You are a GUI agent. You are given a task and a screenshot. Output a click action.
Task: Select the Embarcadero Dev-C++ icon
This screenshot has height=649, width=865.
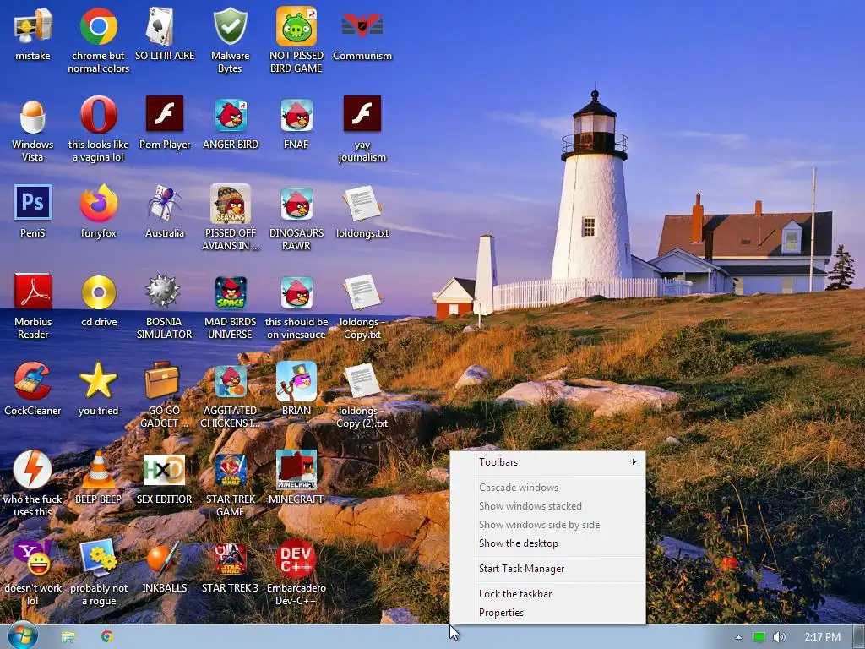point(296,558)
